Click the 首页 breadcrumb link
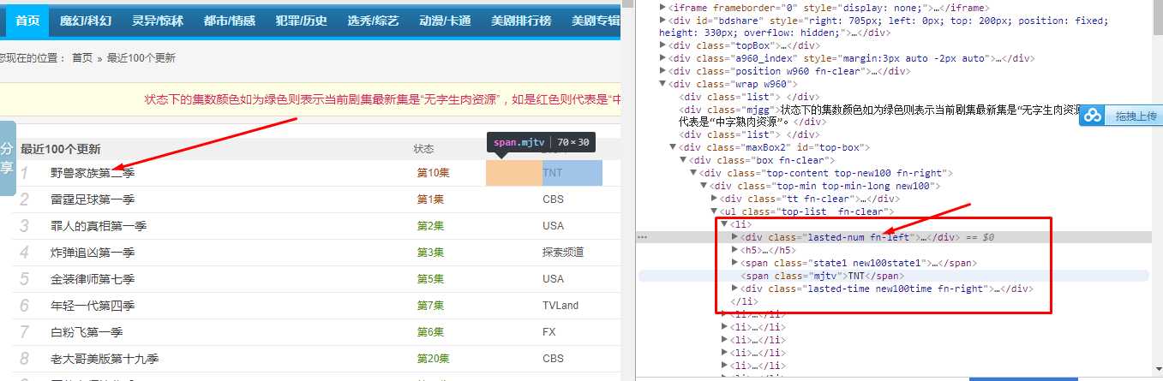The image size is (1163, 381). pos(82,58)
